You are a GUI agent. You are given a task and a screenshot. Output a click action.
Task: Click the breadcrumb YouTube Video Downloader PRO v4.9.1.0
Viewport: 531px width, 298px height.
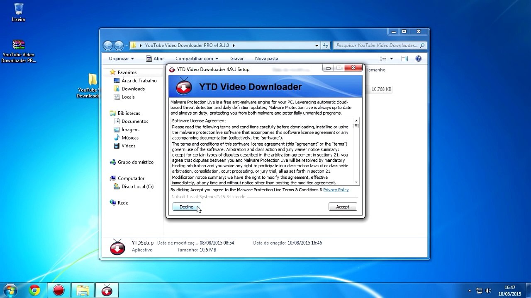coord(186,46)
